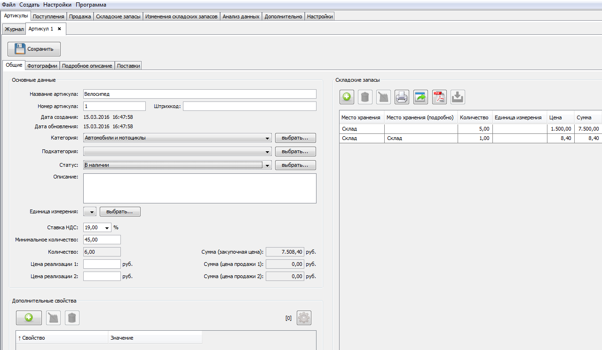Print the warehouse stock list
This screenshot has width=602, height=350.
tap(402, 97)
